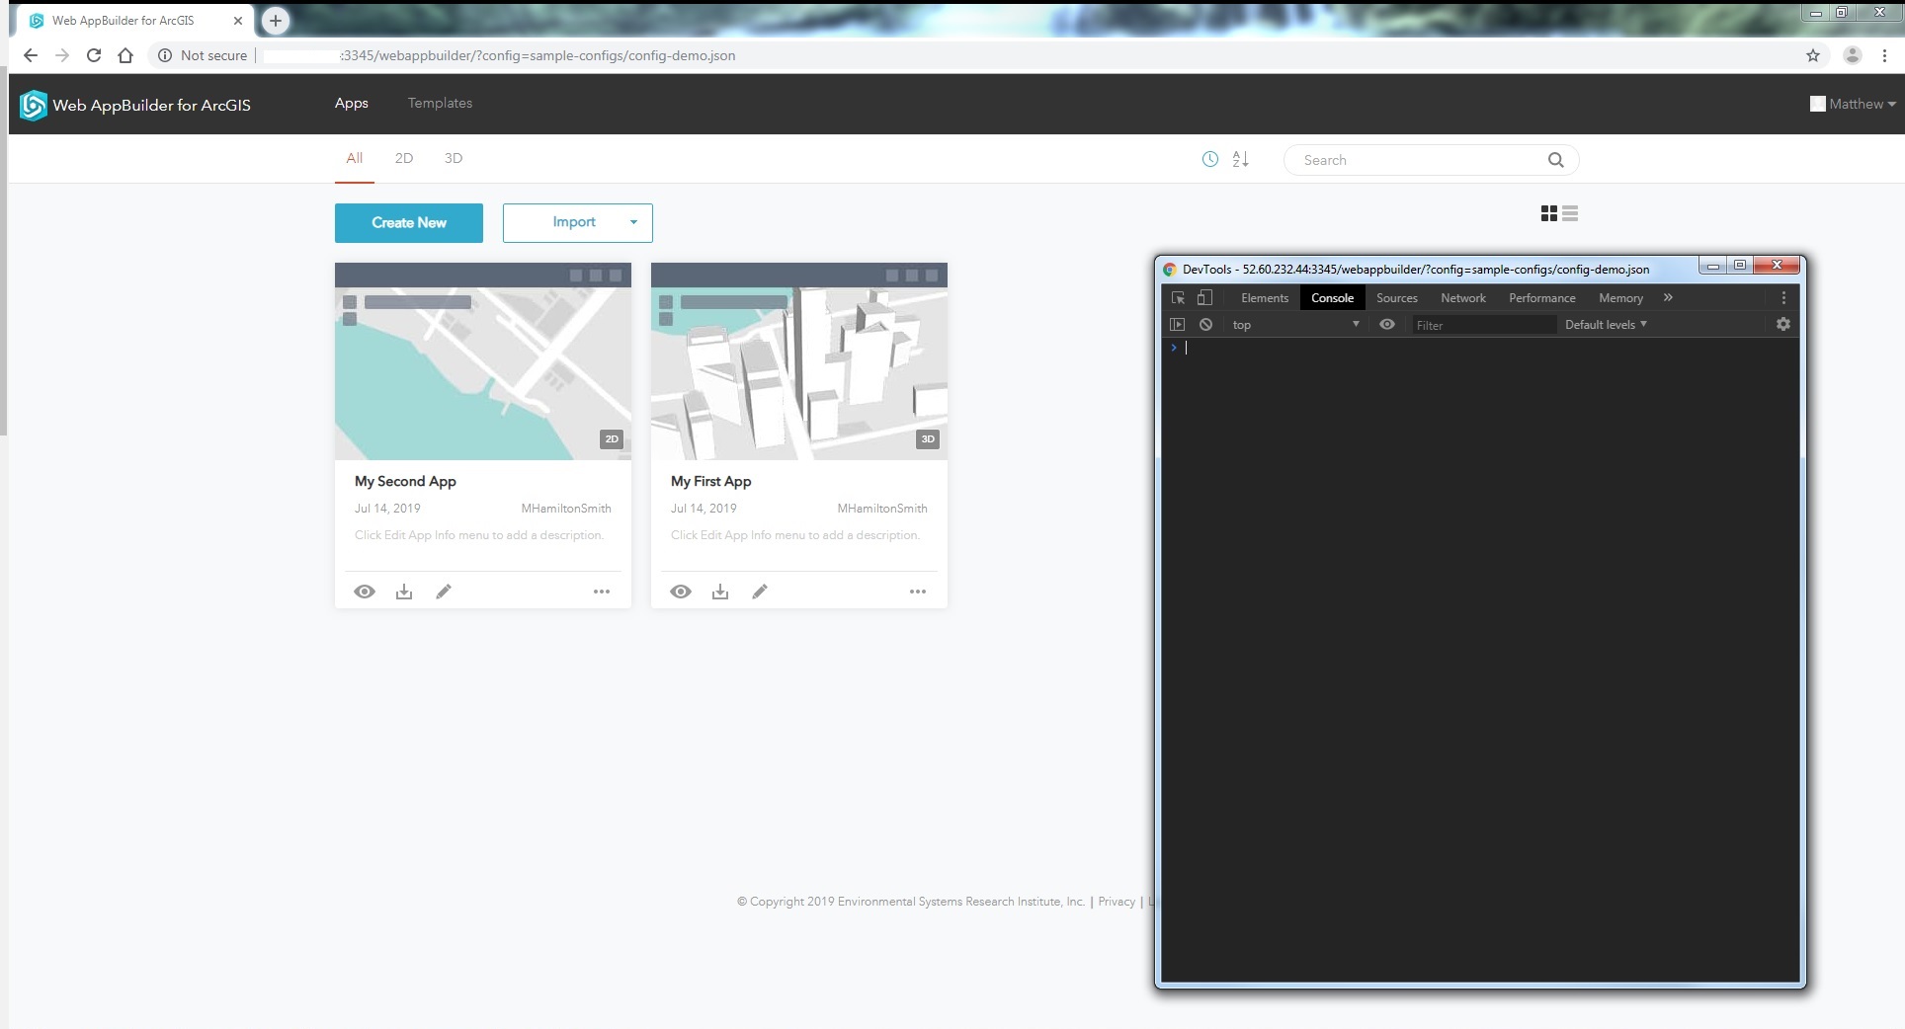The image size is (1905, 1029).
Task: Click the search magnifier icon
Action: [x=1556, y=160]
